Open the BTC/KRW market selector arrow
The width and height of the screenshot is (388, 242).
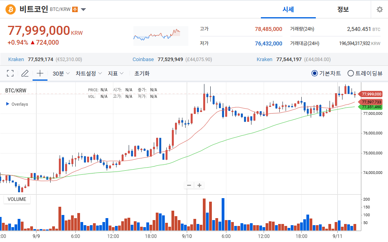[x=84, y=9]
